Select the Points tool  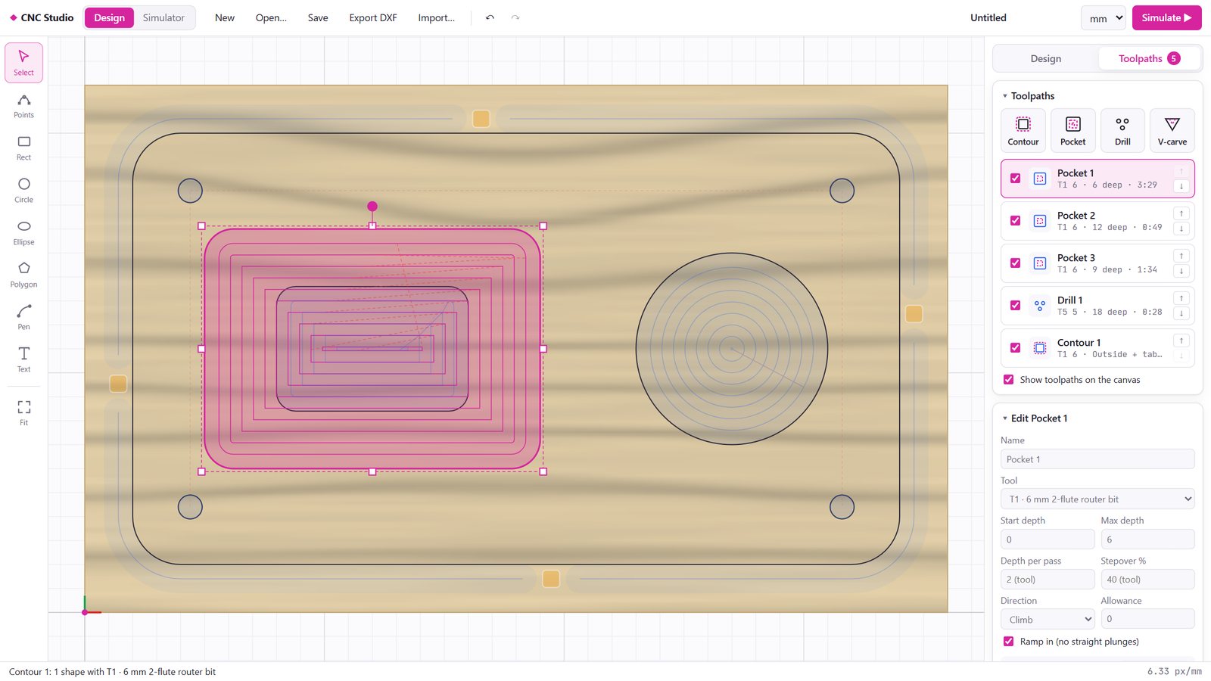click(x=23, y=106)
